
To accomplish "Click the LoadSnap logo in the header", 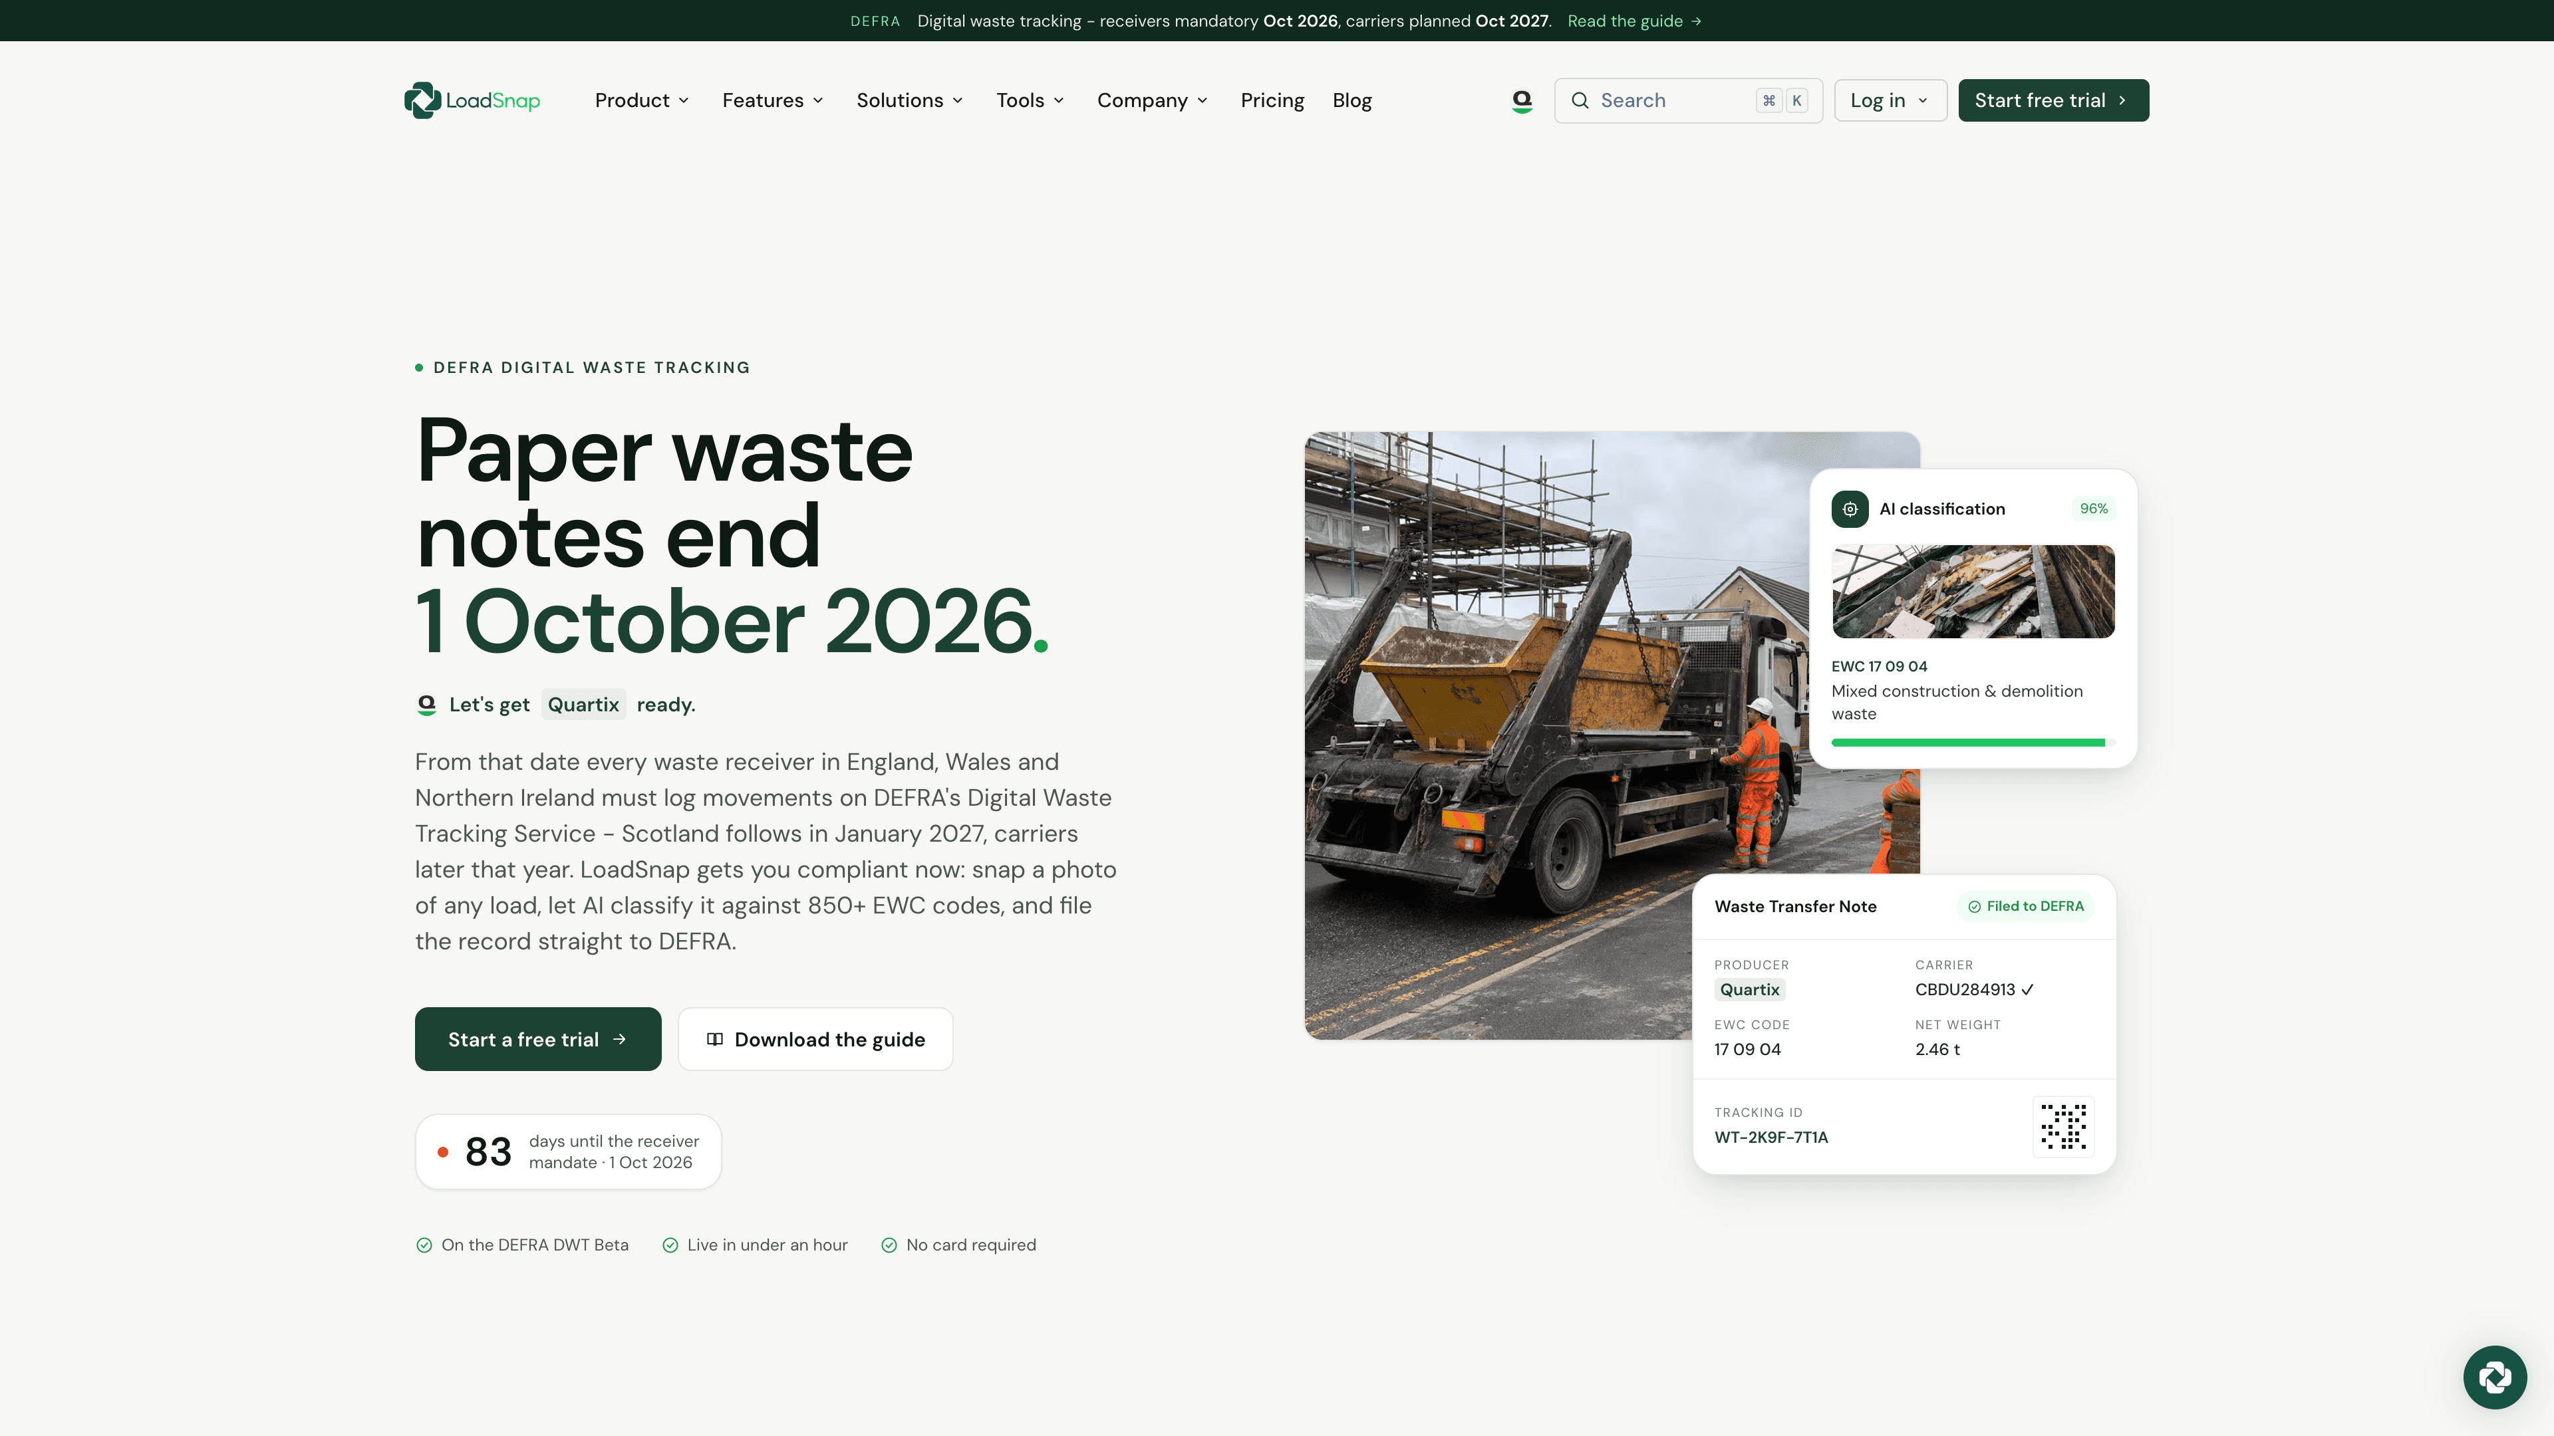I will pyautogui.click(x=472, y=100).
